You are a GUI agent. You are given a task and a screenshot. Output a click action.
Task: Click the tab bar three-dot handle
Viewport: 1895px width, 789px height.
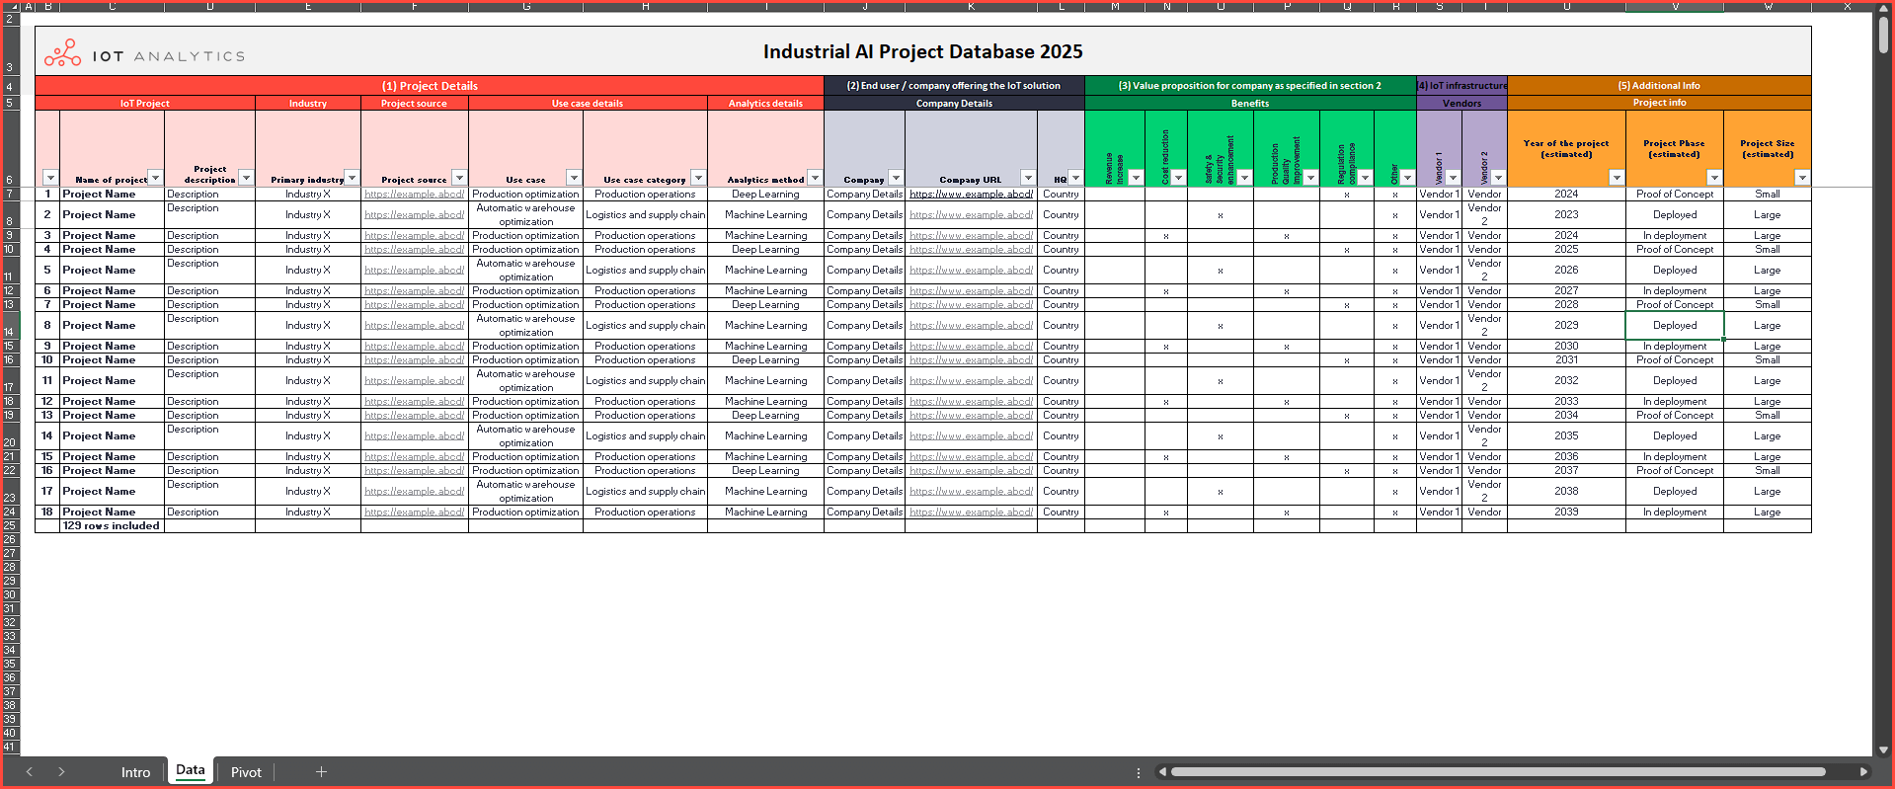coord(1139,772)
